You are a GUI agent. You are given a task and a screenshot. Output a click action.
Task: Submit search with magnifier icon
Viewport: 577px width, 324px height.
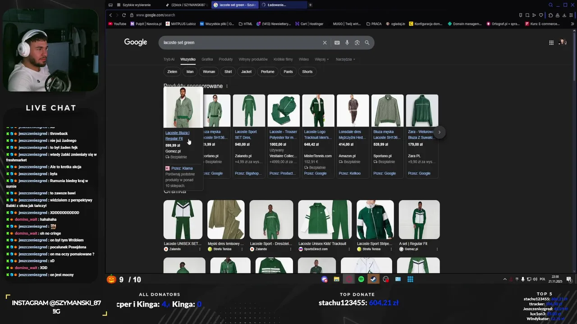pos(367,43)
